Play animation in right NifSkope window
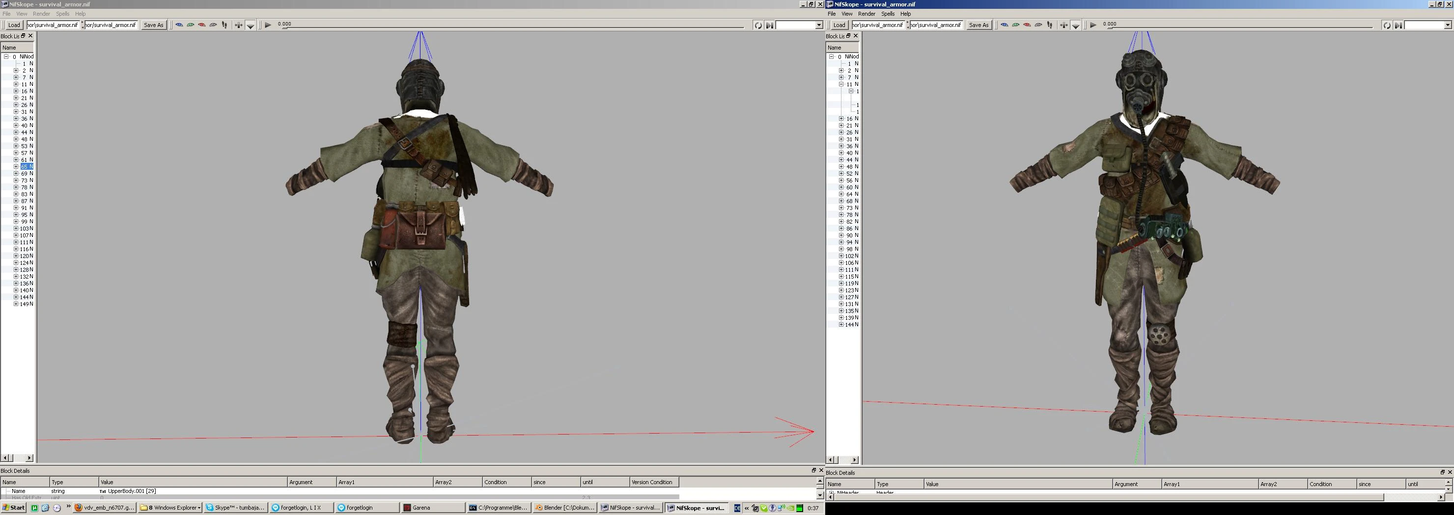The width and height of the screenshot is (1454, 515). point(1093,25)
